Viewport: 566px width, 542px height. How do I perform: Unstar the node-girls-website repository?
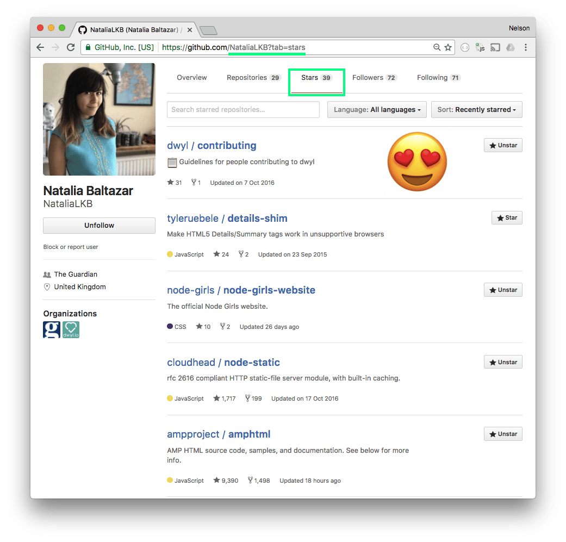tap(503, 290)
